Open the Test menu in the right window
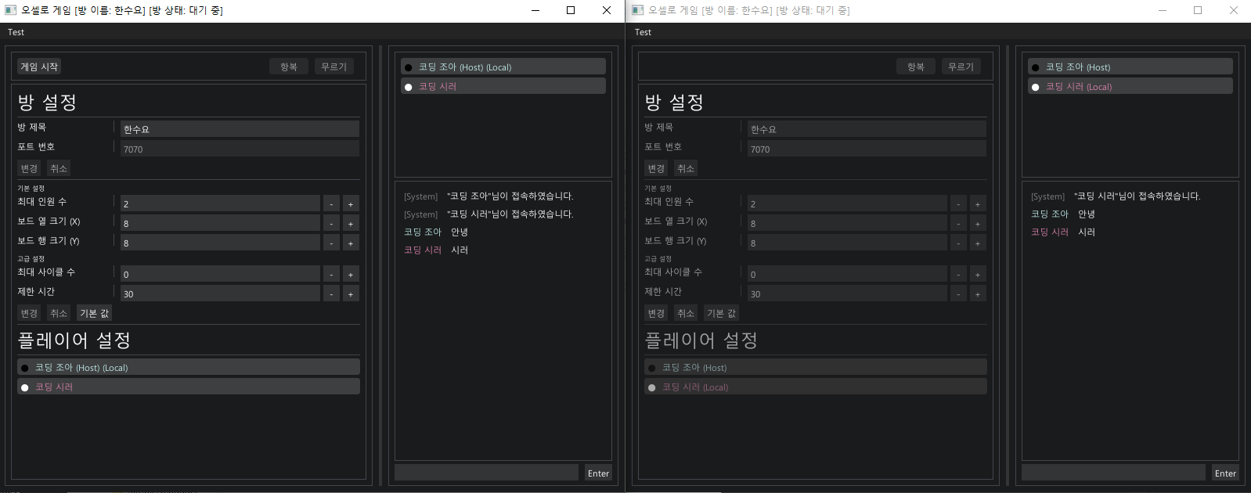This screenshot has height=493, width=1251. 643,32
